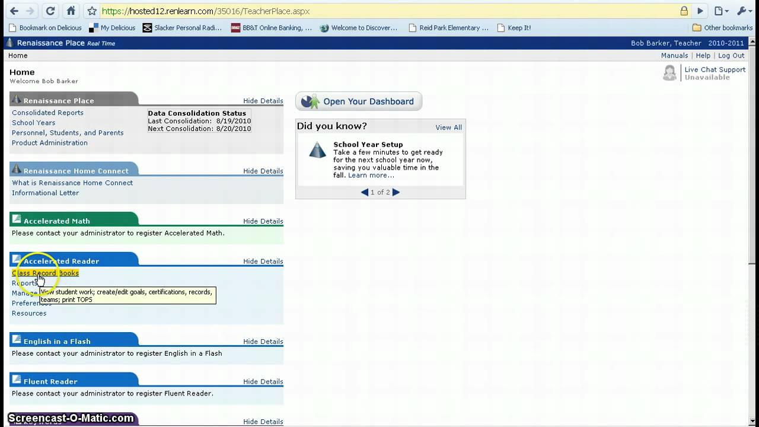
Task: Go to browser home page icon
Action: point(71,11)
